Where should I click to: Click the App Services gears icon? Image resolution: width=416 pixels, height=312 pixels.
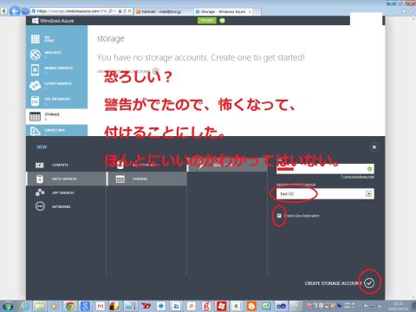coord(40,192)
